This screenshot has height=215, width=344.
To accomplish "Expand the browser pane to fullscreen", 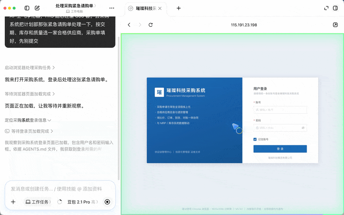I will coord(326,8).
